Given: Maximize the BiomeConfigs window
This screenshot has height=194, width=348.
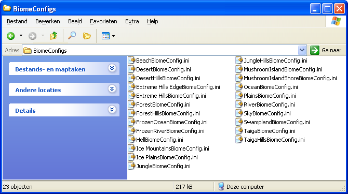Looking at the screenshot, I should [327, 9].
